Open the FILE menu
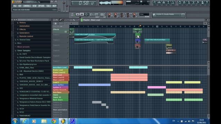The image size is (221, 124). point(15,6)
